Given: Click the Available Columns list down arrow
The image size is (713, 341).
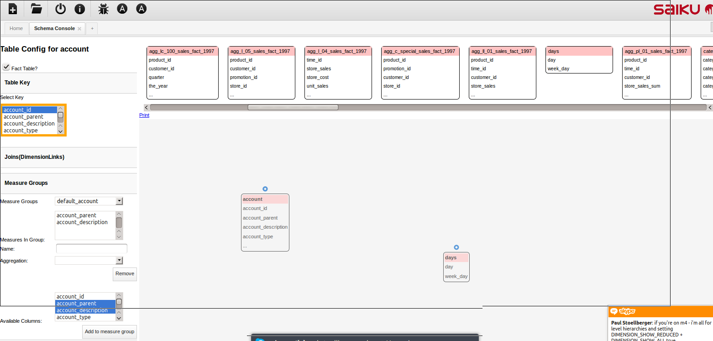Looking at the screenshot, I should coord(119,318).
